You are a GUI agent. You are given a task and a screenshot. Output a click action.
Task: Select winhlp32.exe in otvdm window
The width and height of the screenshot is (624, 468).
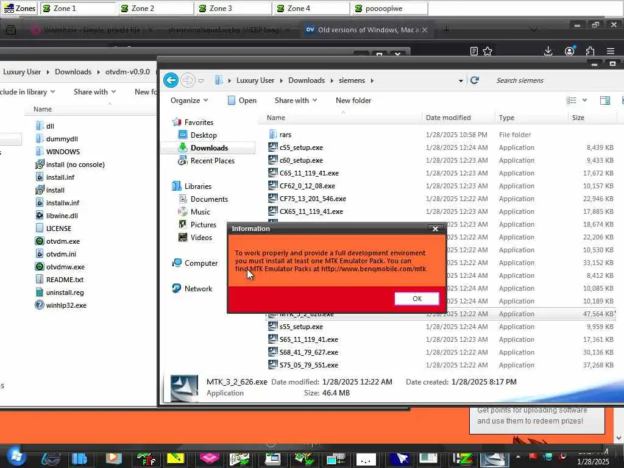61,305
